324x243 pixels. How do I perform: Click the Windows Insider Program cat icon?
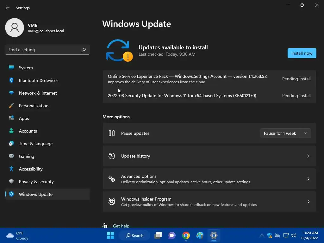(x=112, y=202)
